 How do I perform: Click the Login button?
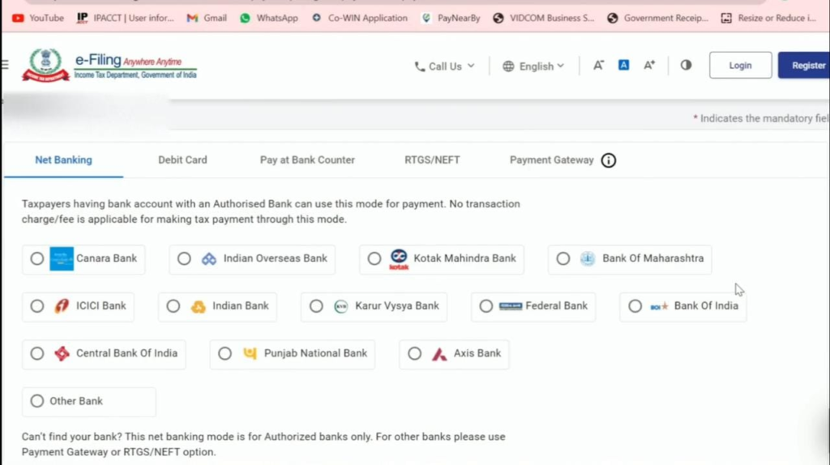[x=740, y=66]
